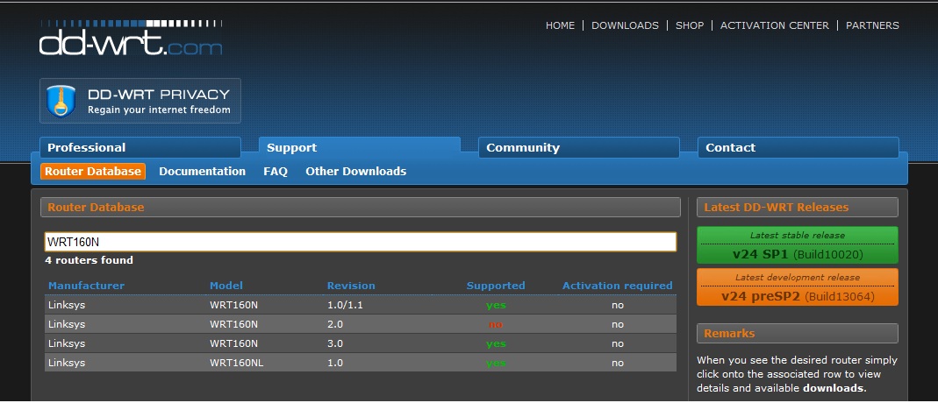Click the DD-WRT Privacy shield key icon
This screenshot has width=938, height=403.
(x=61, y=101)
